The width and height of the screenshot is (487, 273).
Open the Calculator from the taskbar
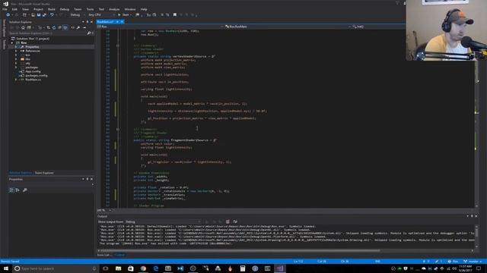pos(242,268)
